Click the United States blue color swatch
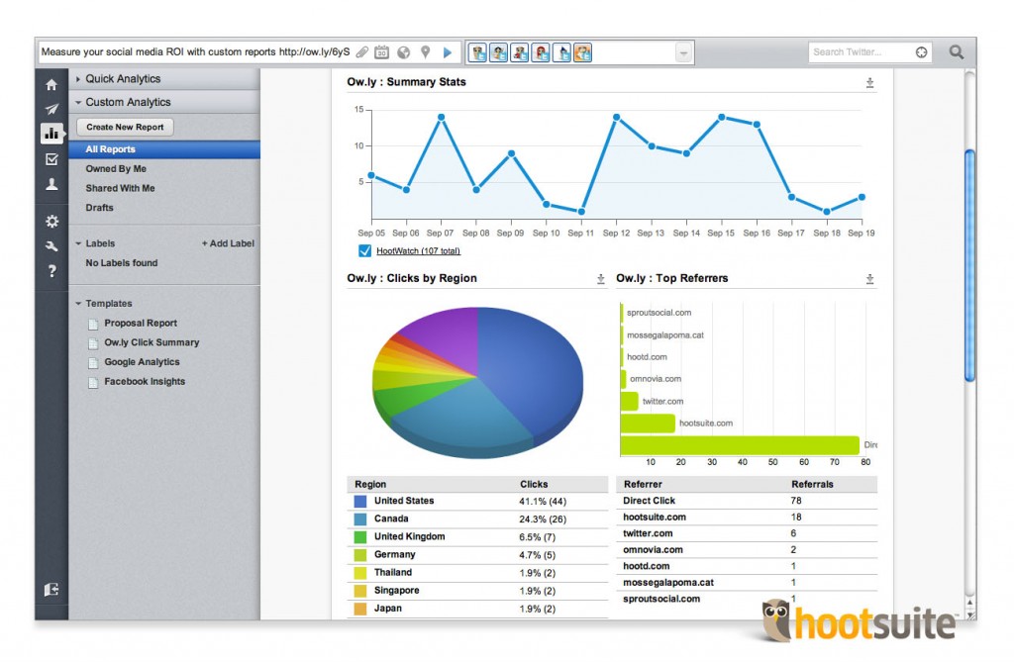The image size is (1014, 662). (360, 501)
